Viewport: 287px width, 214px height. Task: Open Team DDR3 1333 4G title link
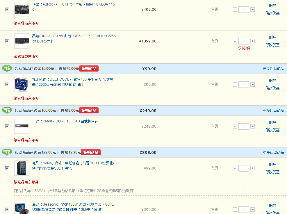pyautogui.click(x=65, y=121)
